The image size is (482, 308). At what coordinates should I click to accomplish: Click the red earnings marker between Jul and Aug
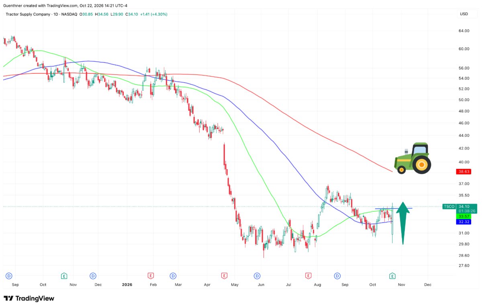(x=308, y=276)
